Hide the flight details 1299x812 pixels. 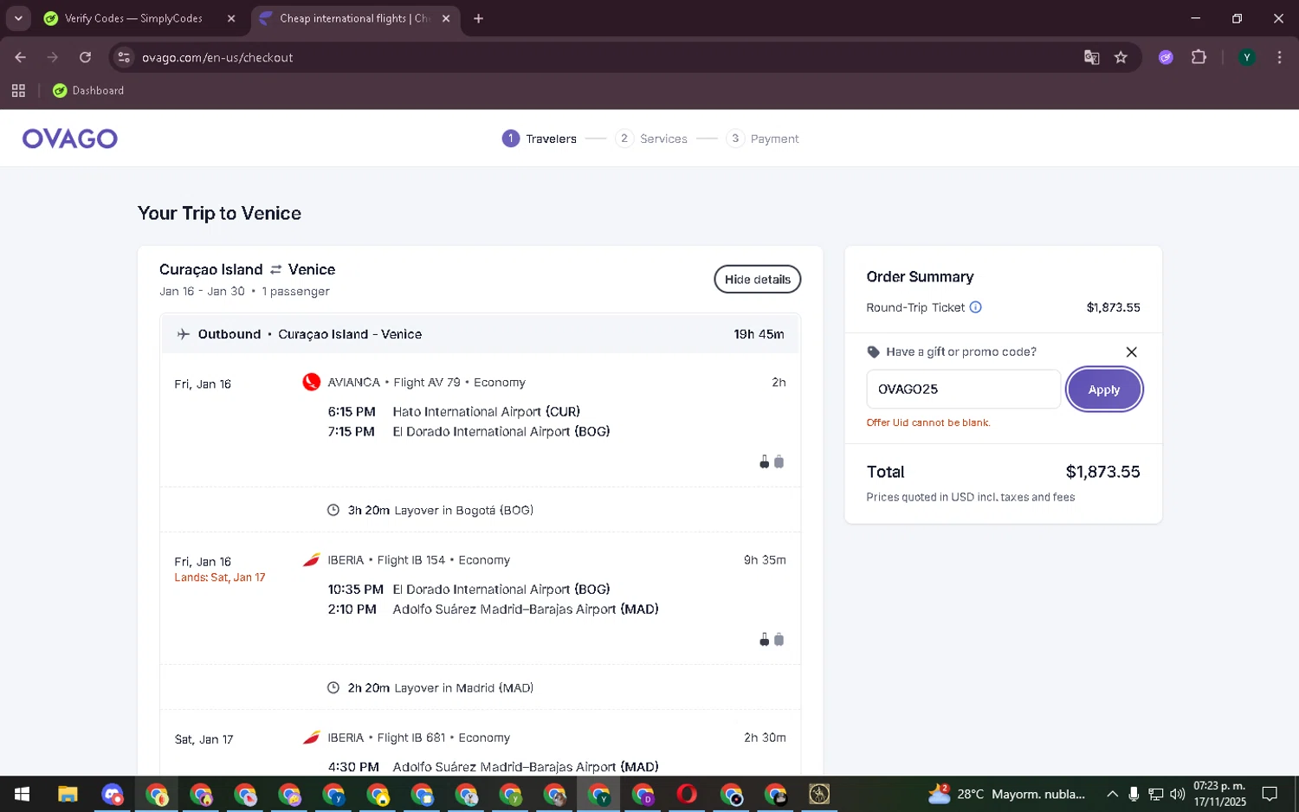pos(757,280)
